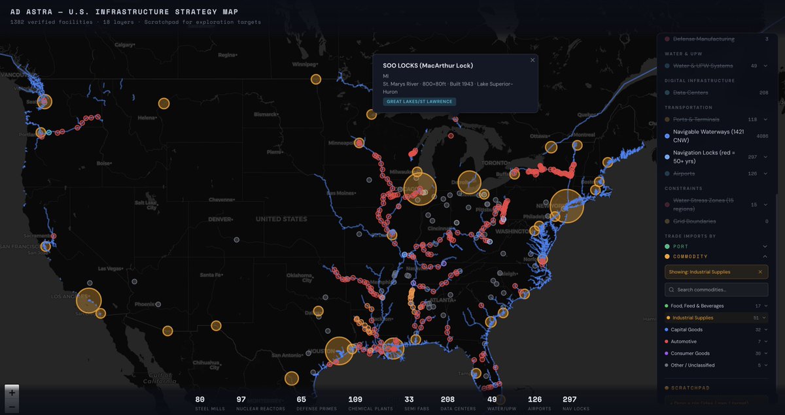Expand the Ports & Terminals chevron
This screenshot has height=415, width=785.
pos(765,120)
